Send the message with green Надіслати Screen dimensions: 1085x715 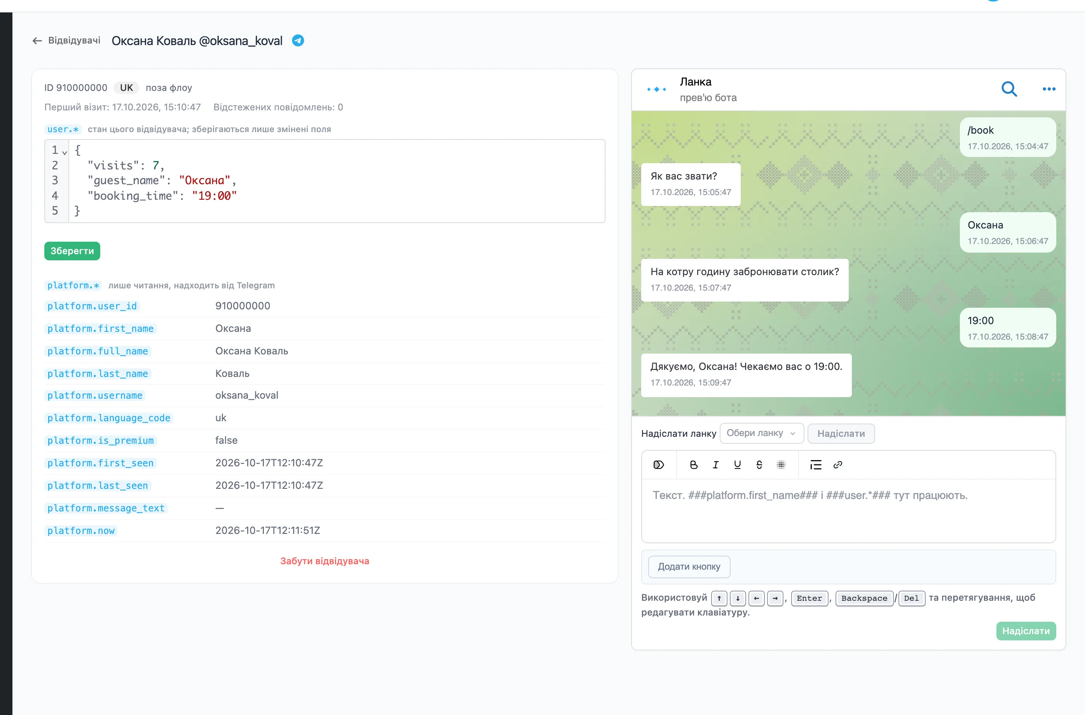coord(1026,631)
